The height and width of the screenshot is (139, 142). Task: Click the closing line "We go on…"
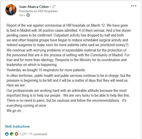click(15, 111)
